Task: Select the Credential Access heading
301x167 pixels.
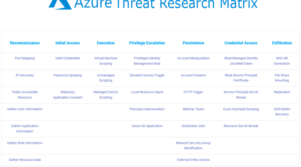Action: (241, 43)
